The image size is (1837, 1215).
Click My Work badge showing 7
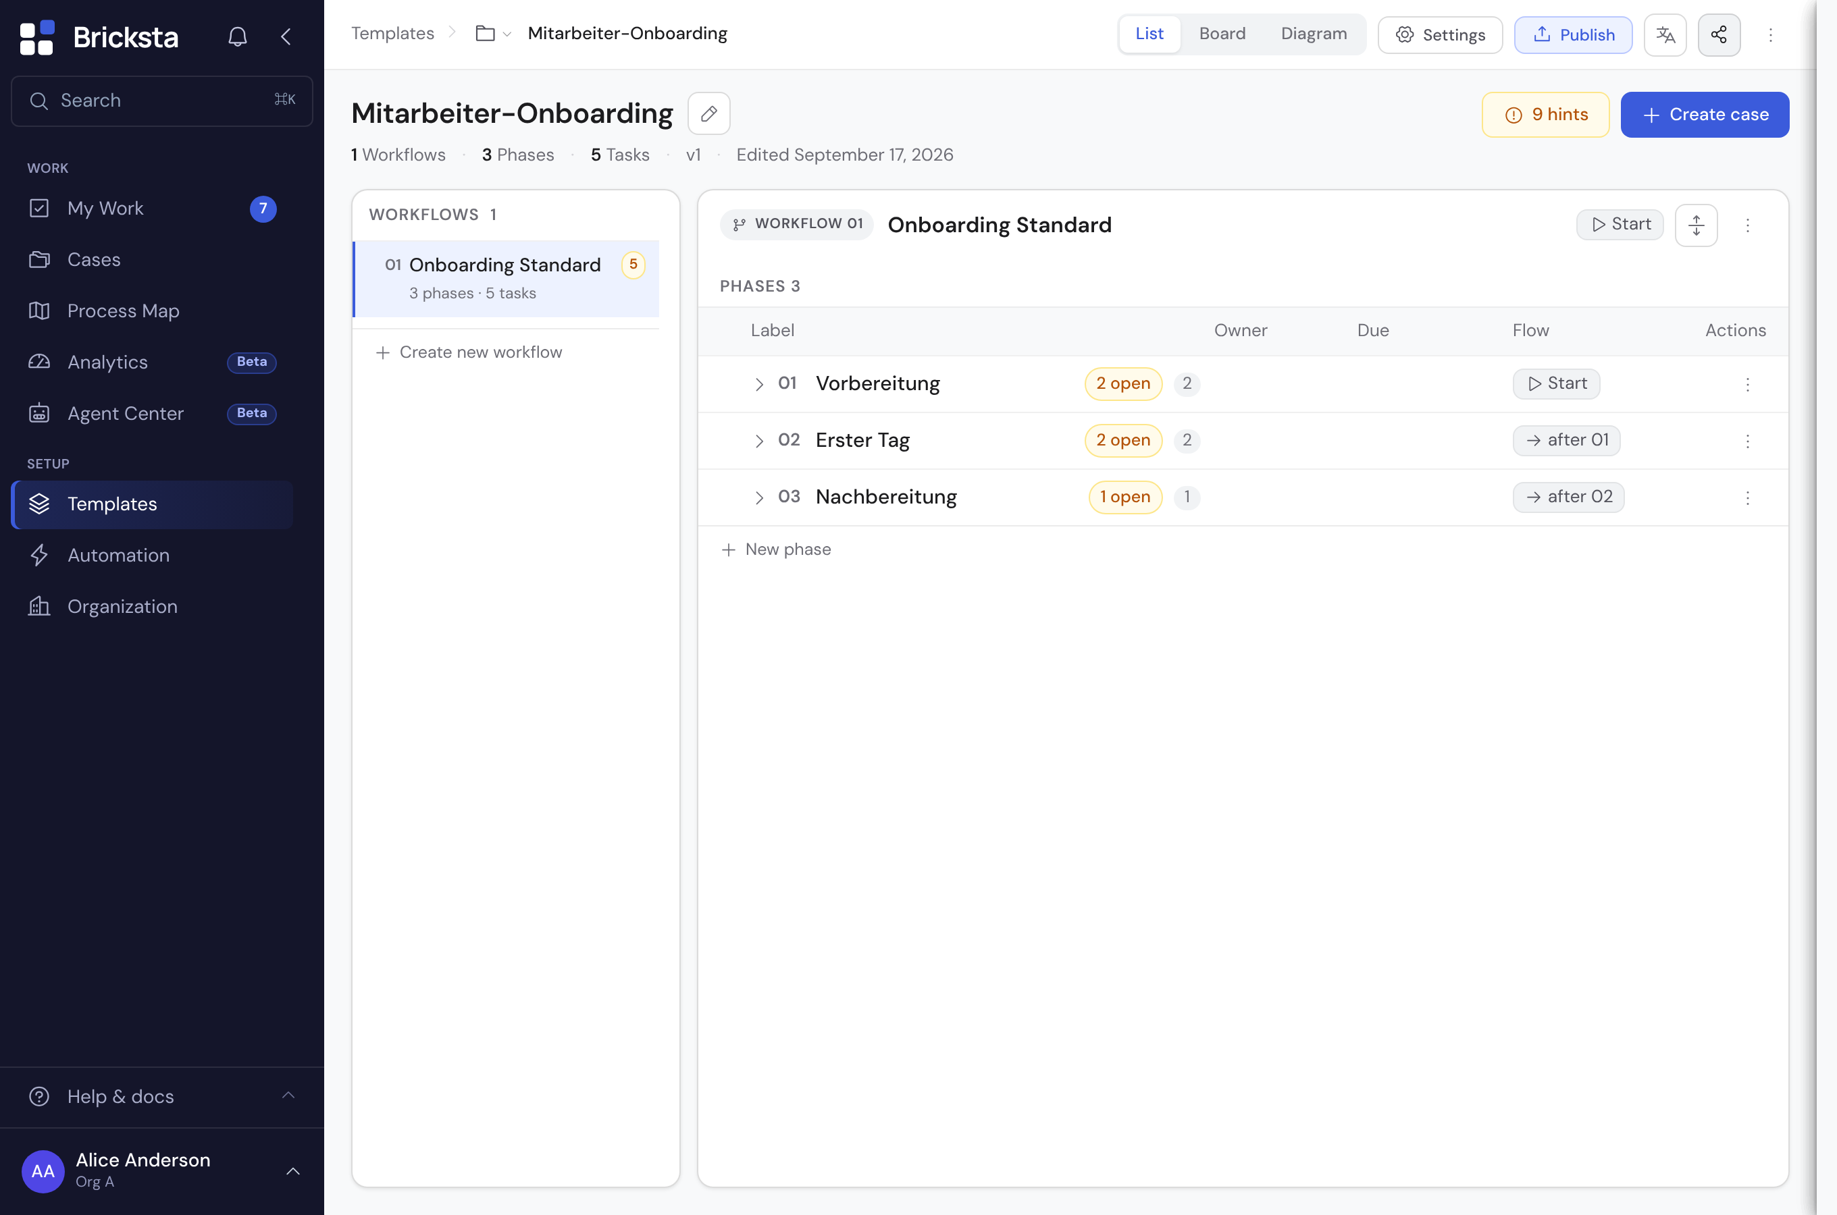[x=263, y=209]
